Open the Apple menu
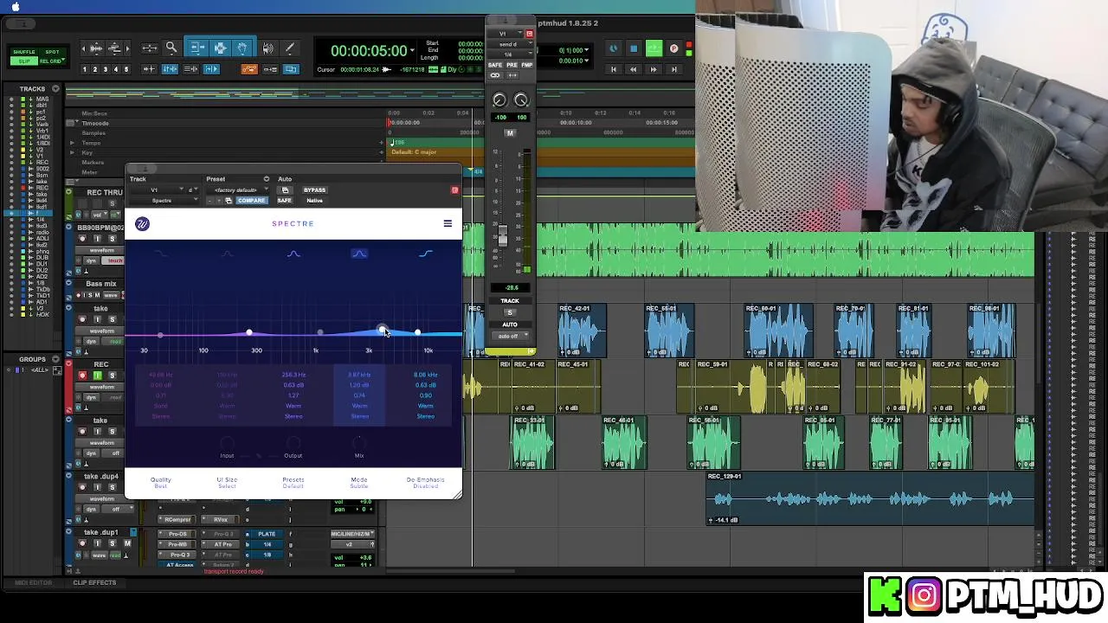 point(15,6)
